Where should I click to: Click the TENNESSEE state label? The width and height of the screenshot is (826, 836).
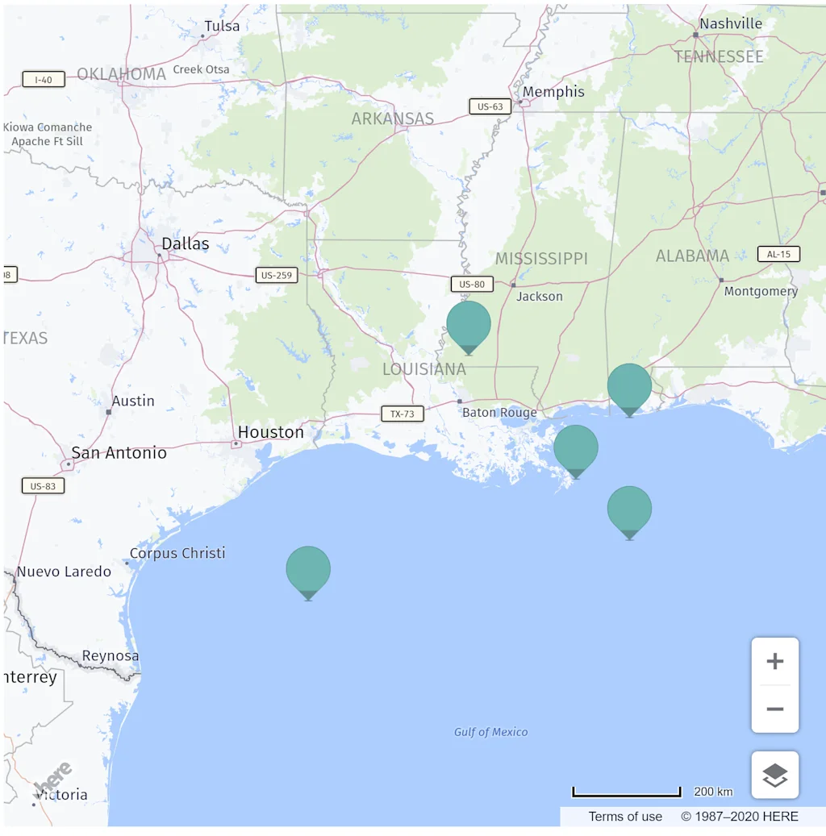tap(718, 56)
